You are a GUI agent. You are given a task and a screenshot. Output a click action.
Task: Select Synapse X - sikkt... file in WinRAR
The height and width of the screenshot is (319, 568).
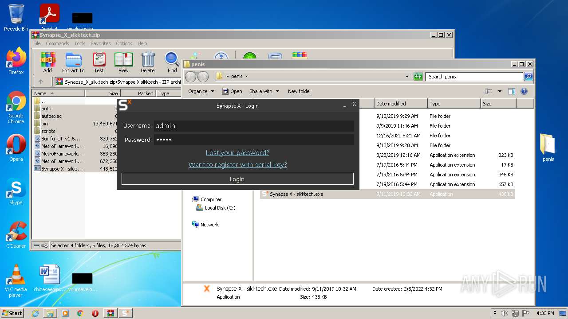coord(58,169)
